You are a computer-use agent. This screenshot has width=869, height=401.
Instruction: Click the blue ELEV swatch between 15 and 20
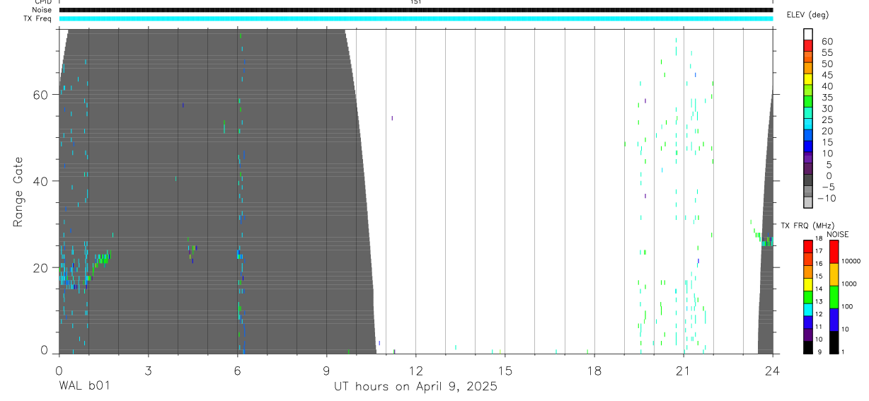coord(808,136)
